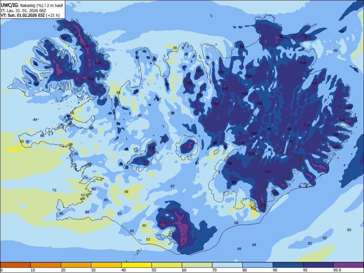Screen dimensions: 364x273
Task: Select the bright yellow 40–50 legend swatch
Action: [136, 265]
